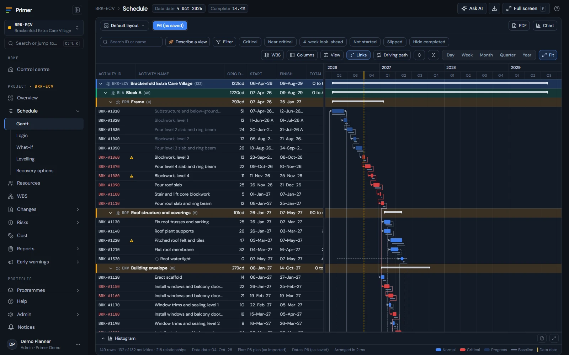
Task: Click warning icon on BRK-A1220 row
Action: [x=132, y=240]
